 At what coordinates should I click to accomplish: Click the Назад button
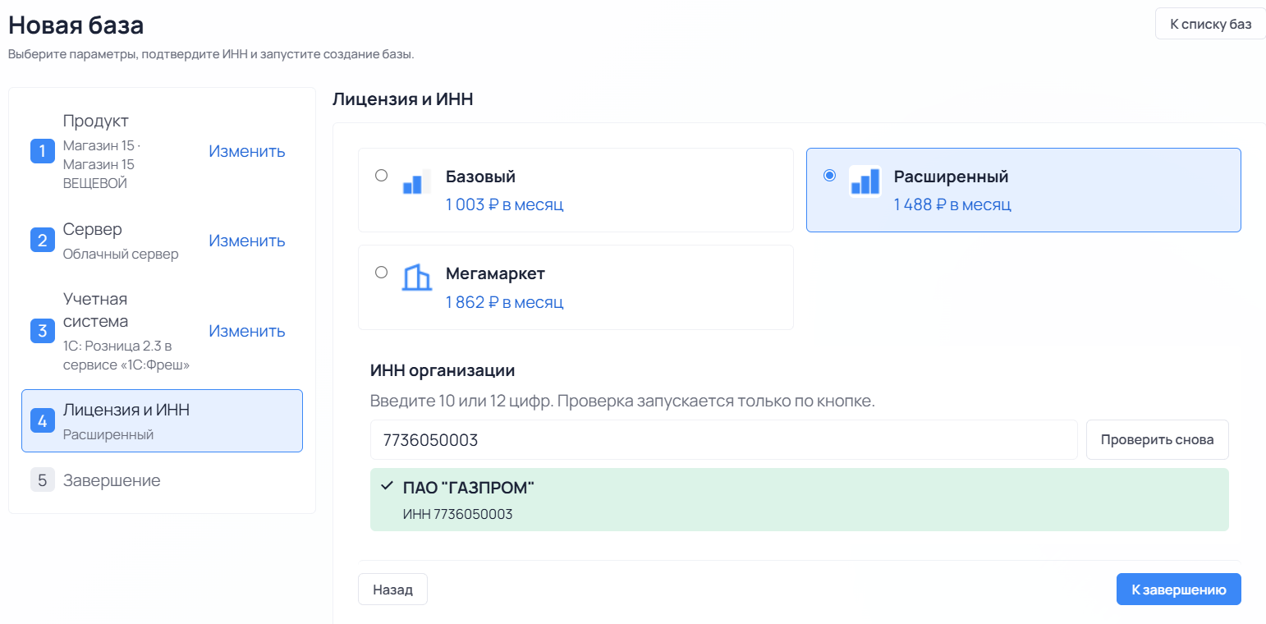click(392, 590)
